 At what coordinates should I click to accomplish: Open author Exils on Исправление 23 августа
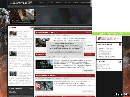[x=67, y=35]
